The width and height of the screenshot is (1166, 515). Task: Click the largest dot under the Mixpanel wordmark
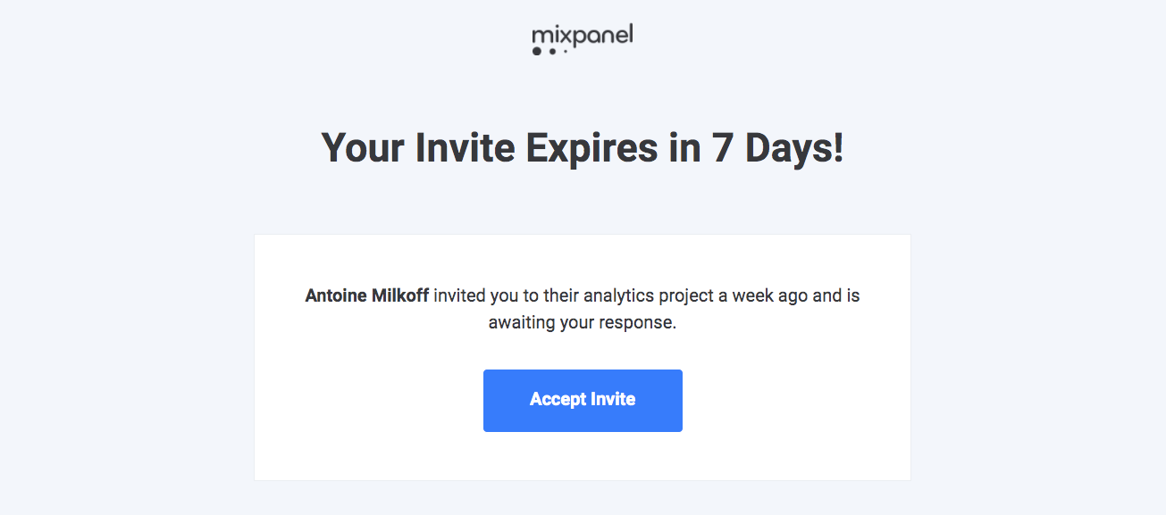coord(537,52)
